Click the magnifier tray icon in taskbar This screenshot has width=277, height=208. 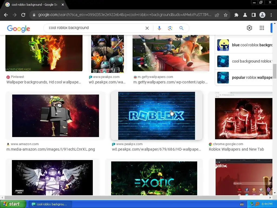point(257,204)
